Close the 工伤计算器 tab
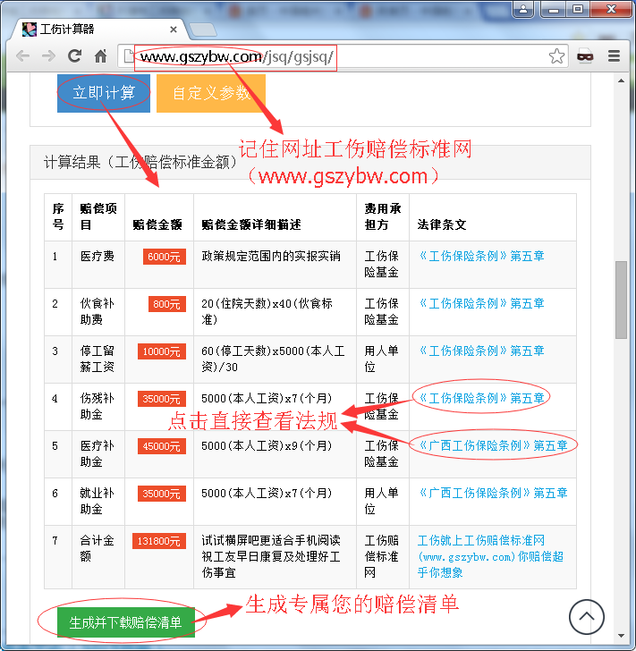This screenshot has height=651, width=636. coord(174,30)
